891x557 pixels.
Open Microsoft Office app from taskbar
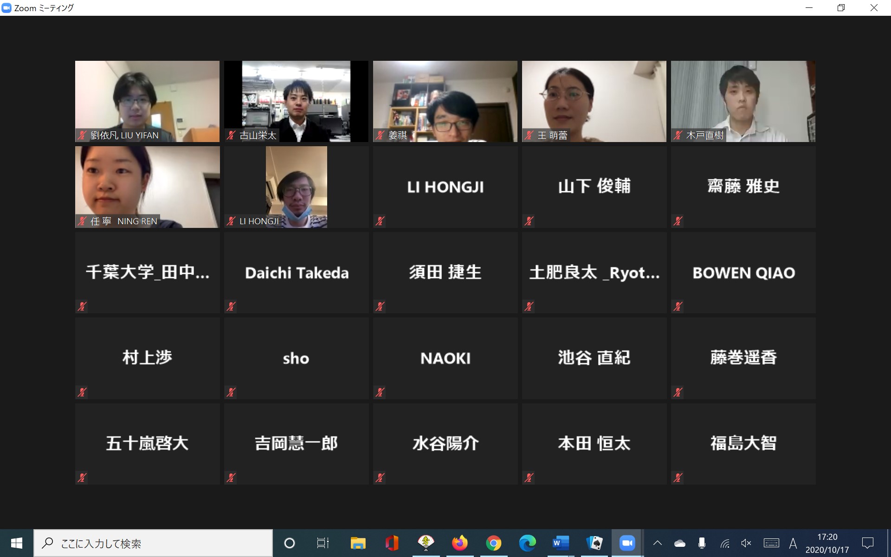coord(392,543)
